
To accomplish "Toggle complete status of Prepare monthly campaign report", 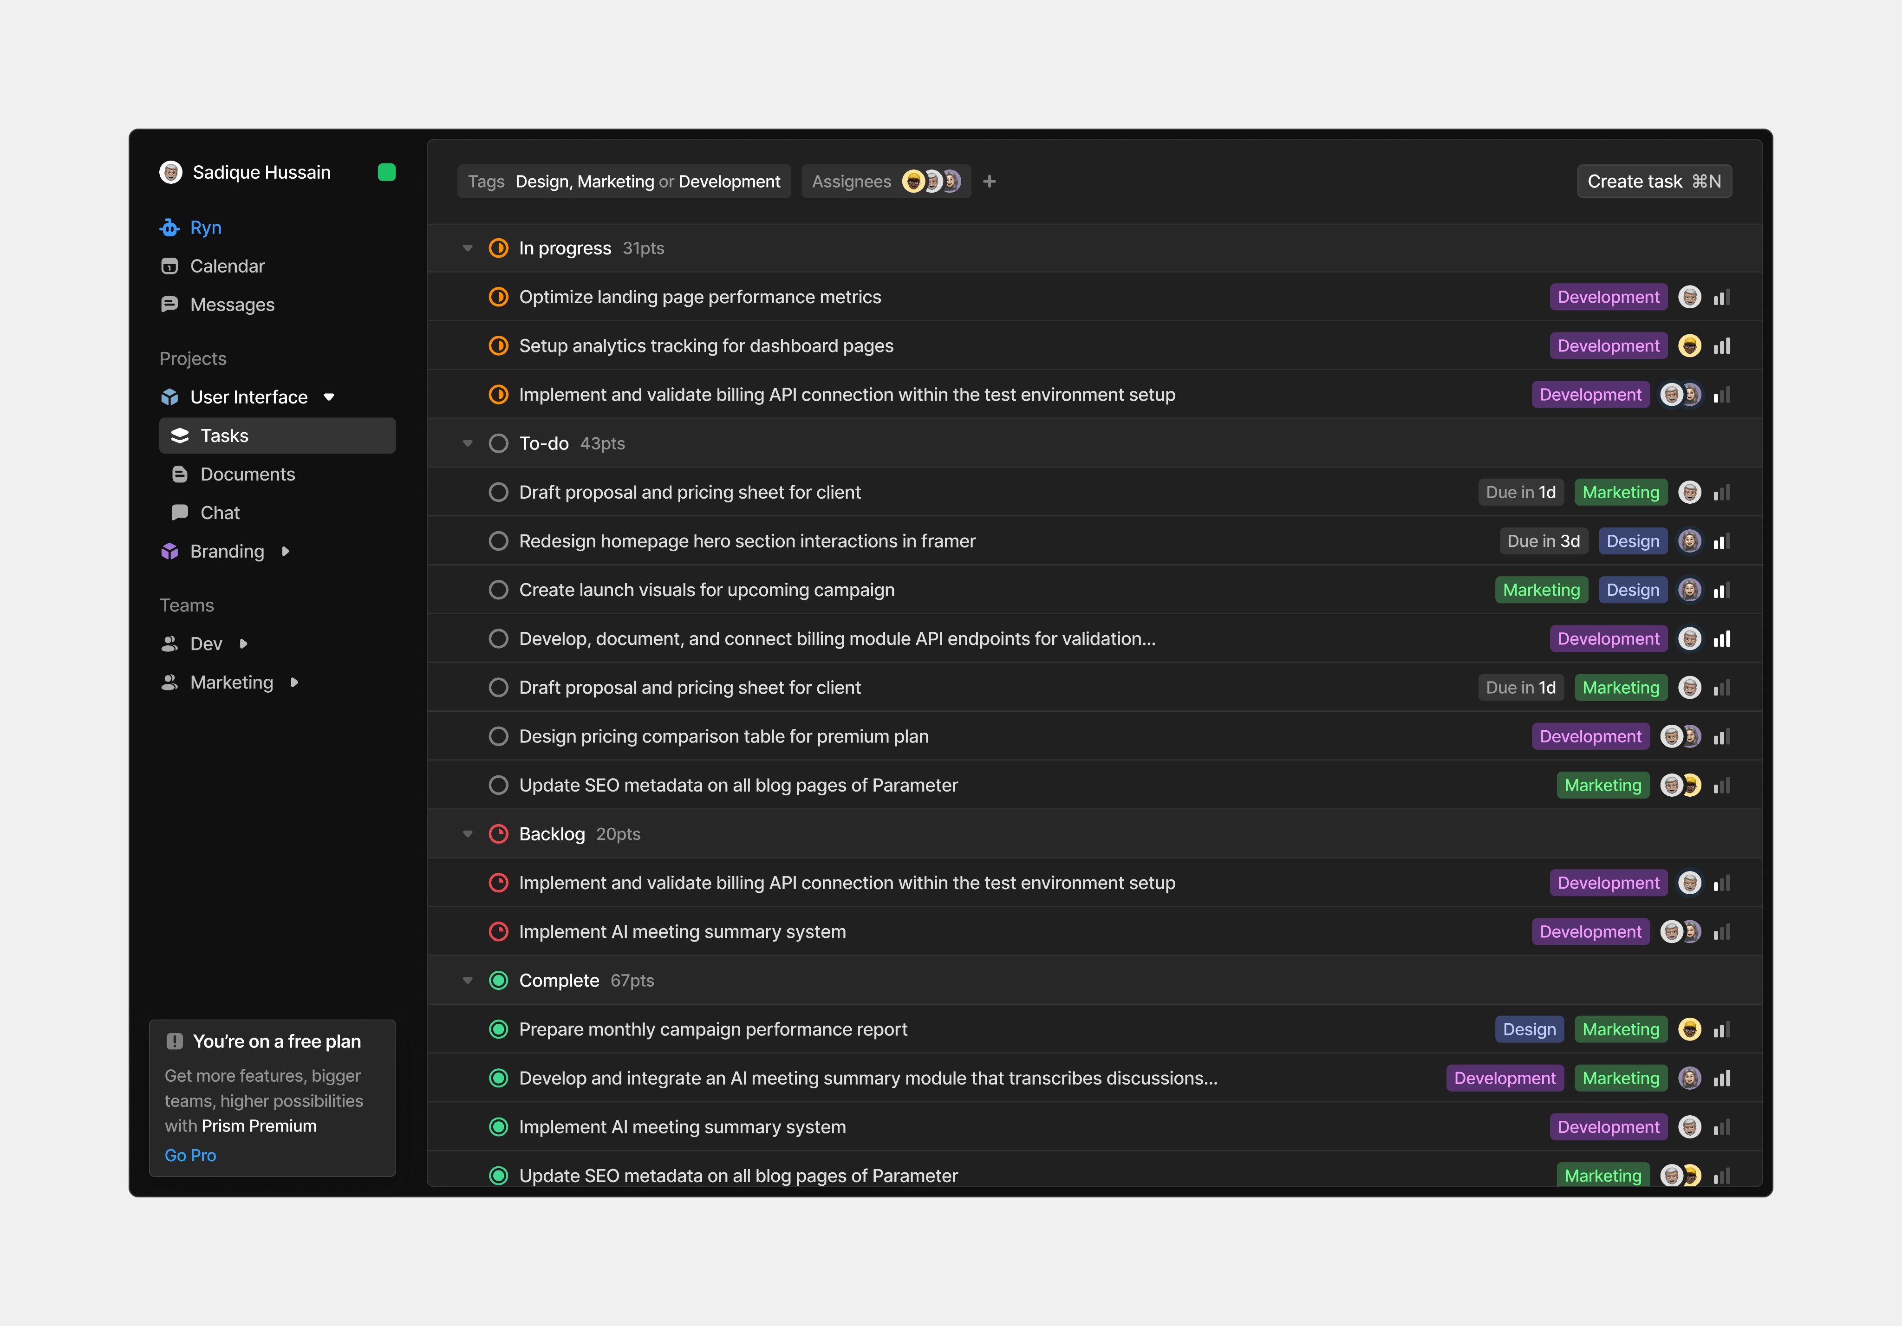I will click(x=499, y=1029).
